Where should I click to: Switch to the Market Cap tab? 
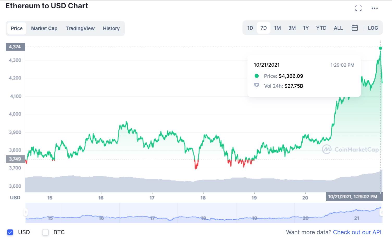(x=44, y=28)
